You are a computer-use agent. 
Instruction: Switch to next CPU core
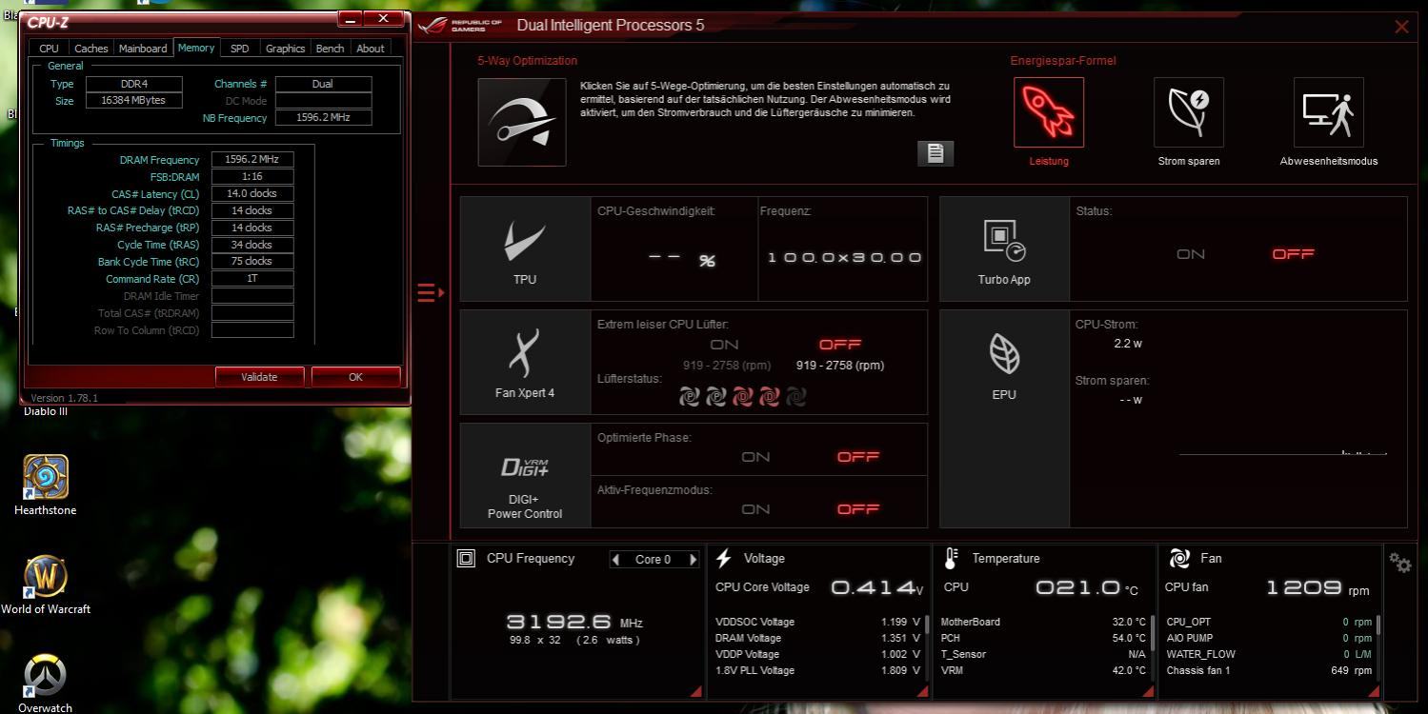[693, 560]
